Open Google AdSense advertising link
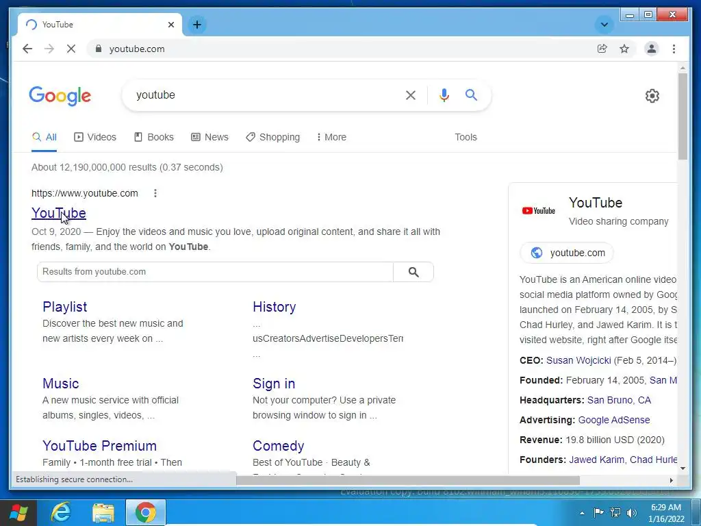701x526 pixels. [614, 420]
